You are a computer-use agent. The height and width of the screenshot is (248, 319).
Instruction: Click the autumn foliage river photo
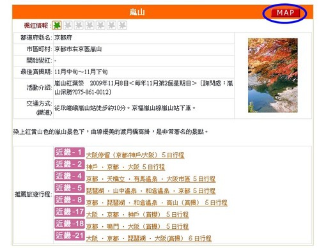click(x=273, y=75)
